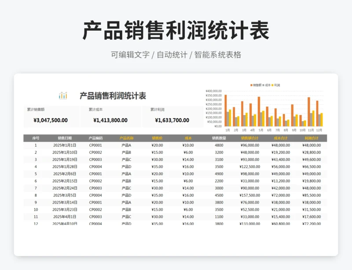Select the 销售额合计 column header
The image size is (352, 270).
click(249, 138)
